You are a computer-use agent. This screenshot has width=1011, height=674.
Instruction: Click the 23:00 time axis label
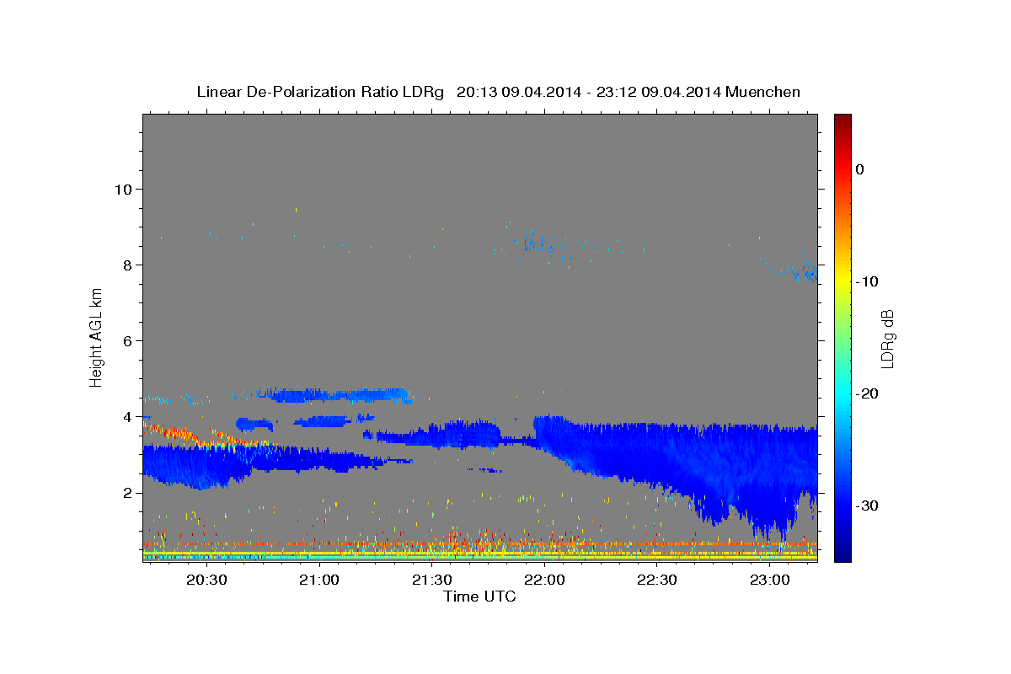click(x=770, y=580)
